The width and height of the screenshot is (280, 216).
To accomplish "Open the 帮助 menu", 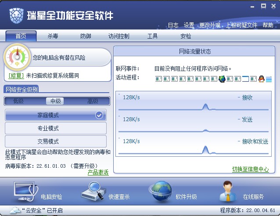I will tap(268, 25).
